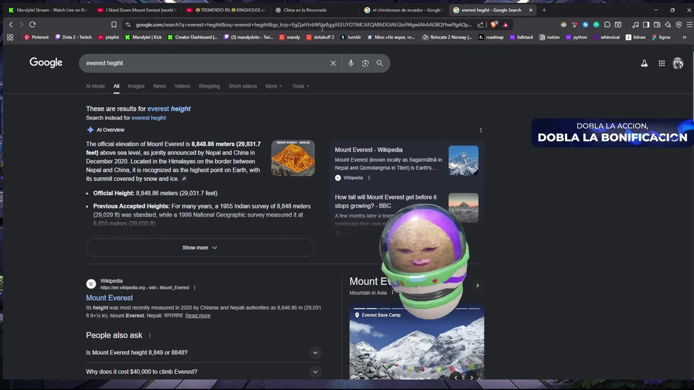Switch to AI Mode tab
The image size is (694, 390).
pyautogui.click(x=95, y=86)
